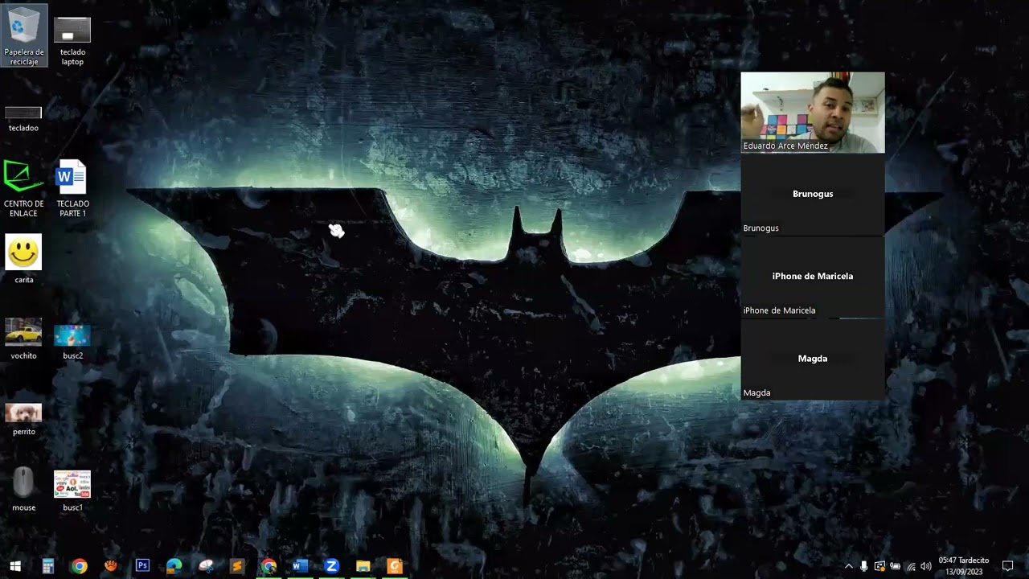
Task: Open Sublime Text from the taskbar
Action: click(x=237, y=566)
